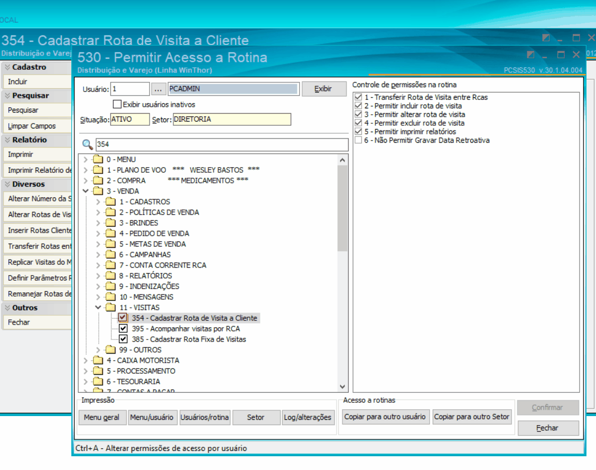Maximize the 530 Permitir Acesso window

(561, 54)
